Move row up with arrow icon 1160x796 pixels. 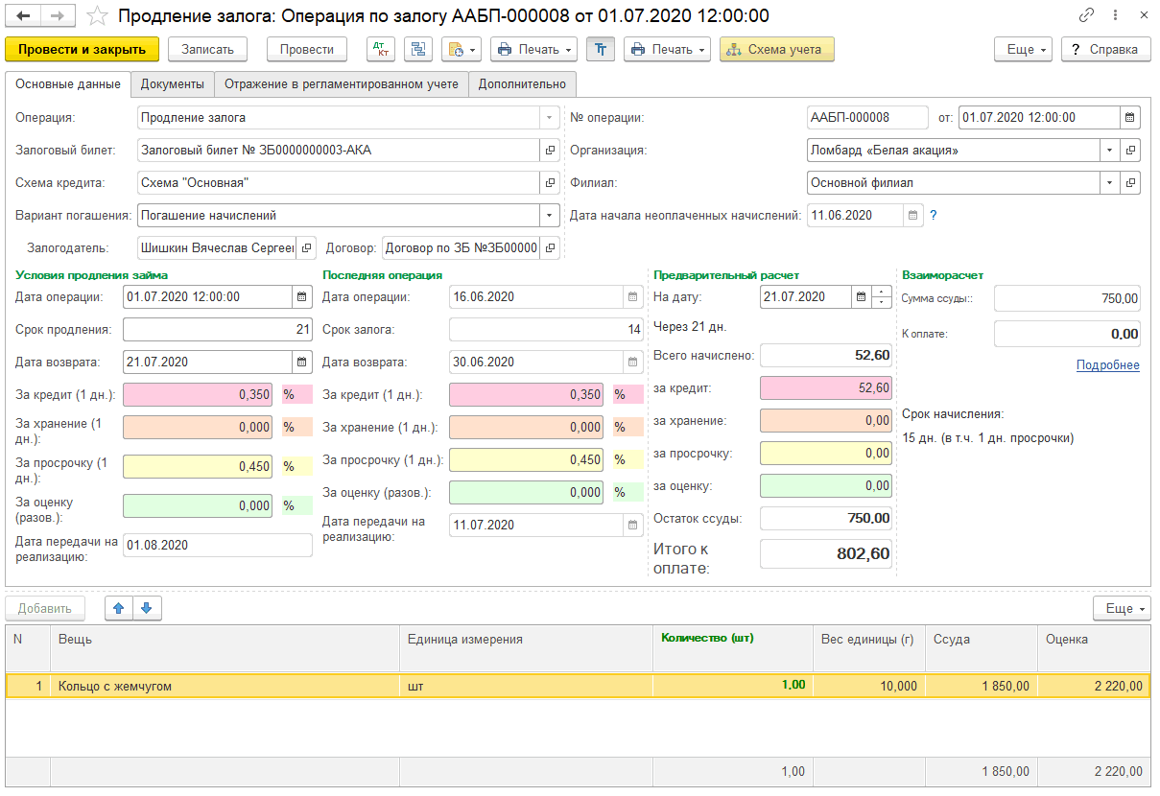click(x=119, y=608)
